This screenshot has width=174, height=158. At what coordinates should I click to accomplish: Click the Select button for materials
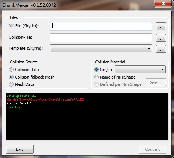pyautogui.click(x=156, y=82)
